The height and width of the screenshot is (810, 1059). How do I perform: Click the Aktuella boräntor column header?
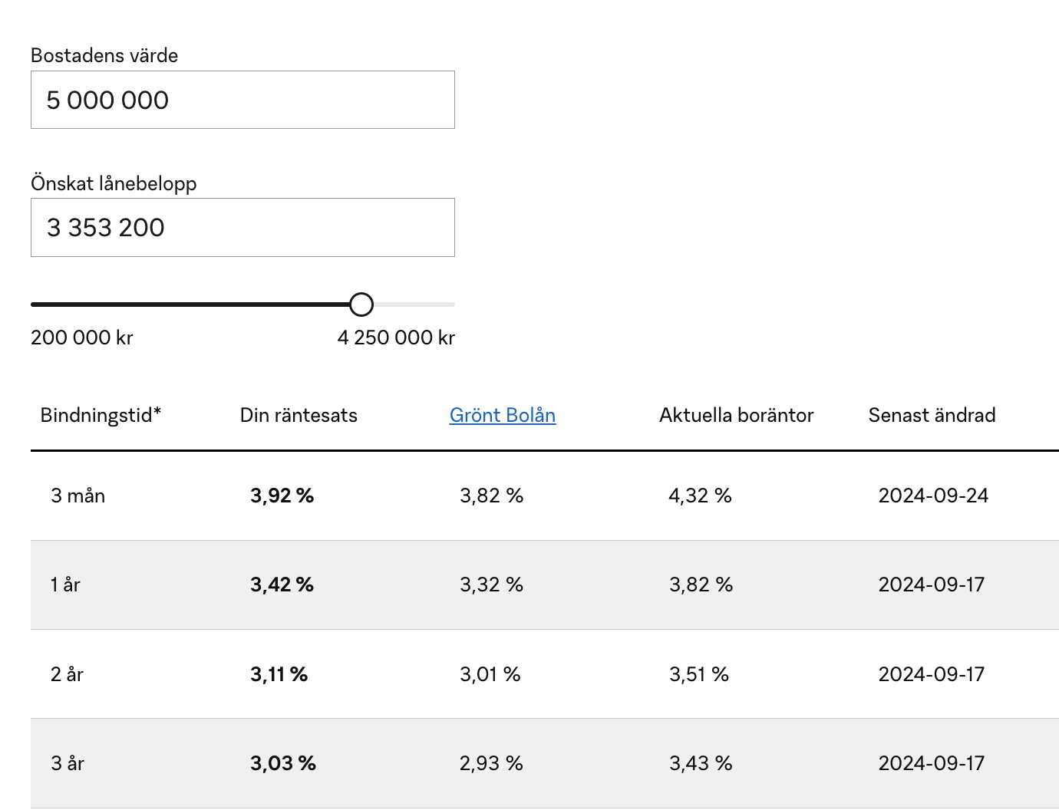[x=736, y=415]
